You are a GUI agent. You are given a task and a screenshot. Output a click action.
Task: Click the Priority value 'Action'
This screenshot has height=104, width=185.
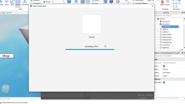tap(165, 76)
